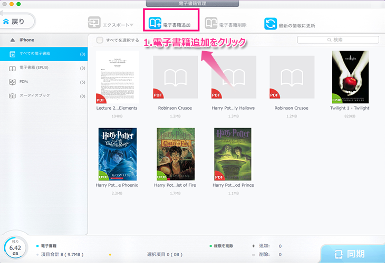
Task: Eject iPhone using the eject icon
Action: pyautogui.click(x=13, y=40)
